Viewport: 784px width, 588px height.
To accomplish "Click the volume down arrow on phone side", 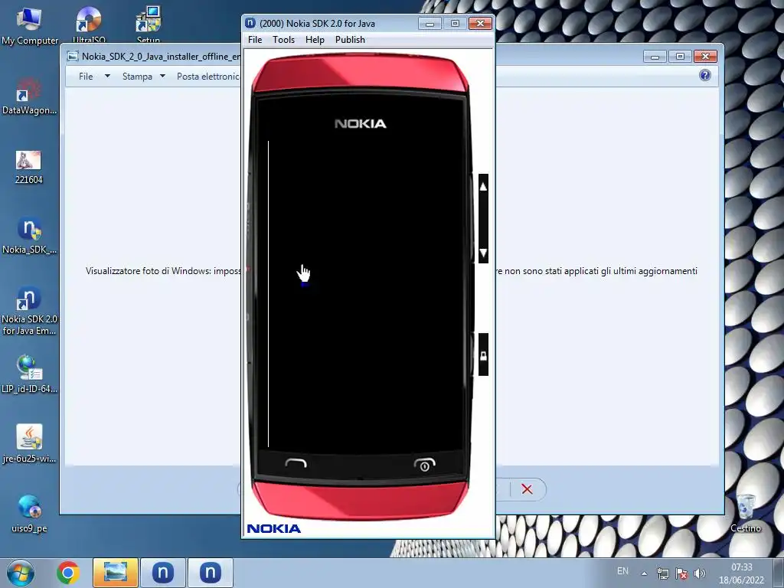I will point(484,253).
